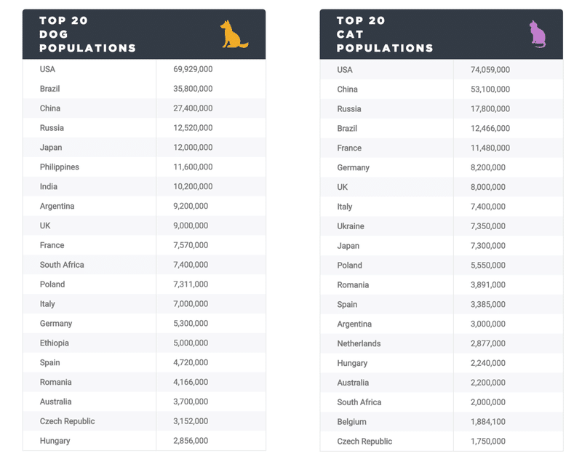Click Belgium cat value 1,884,100
This screenshot has width=582, height=459.
coord(488,422)
